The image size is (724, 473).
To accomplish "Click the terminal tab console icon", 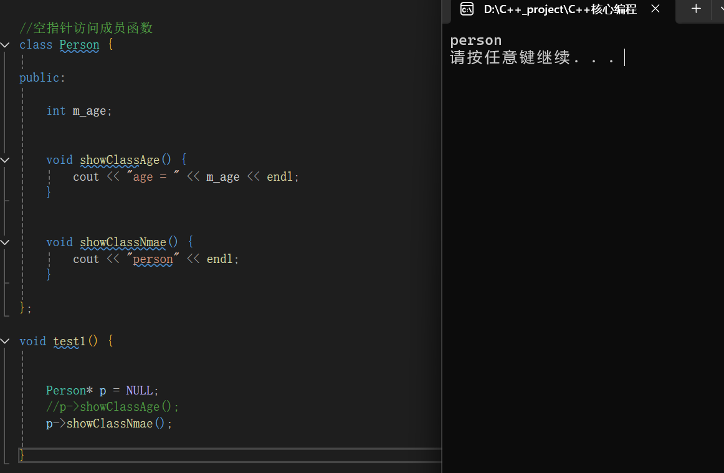I will pos(467,9).
